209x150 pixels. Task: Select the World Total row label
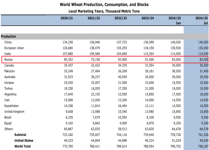[23, 146]
